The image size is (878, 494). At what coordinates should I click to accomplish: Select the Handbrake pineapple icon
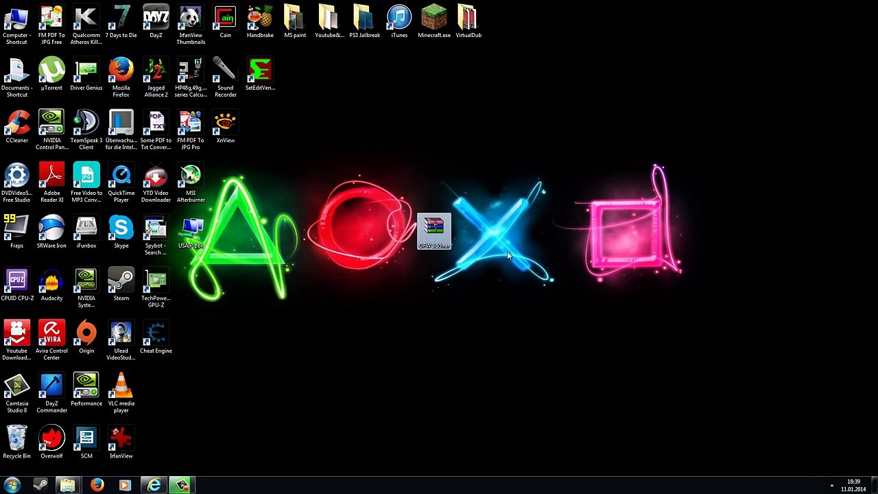click(x=260, y=21)
